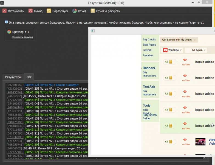Click the eye icon next to video thumbnail row
This screenshot has height=165, width=215.
(185, 139)
